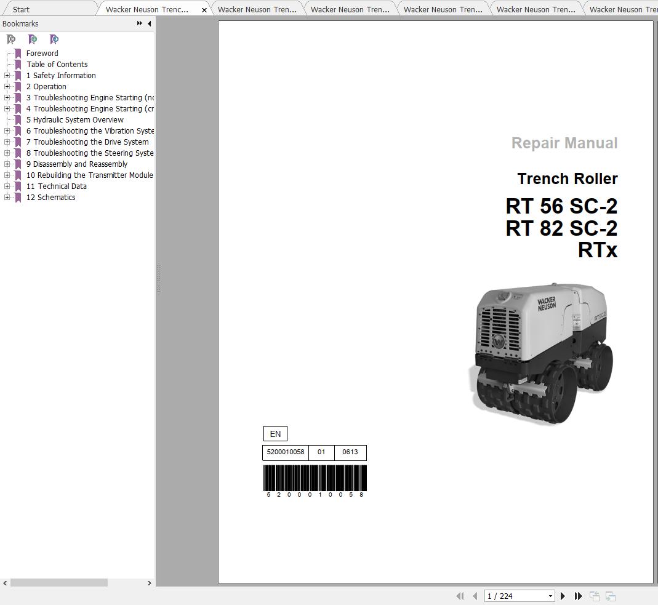658x605 pixels.
Task: Collapse the Bookmarks panel with left arrow
Action: click(150, 23)
